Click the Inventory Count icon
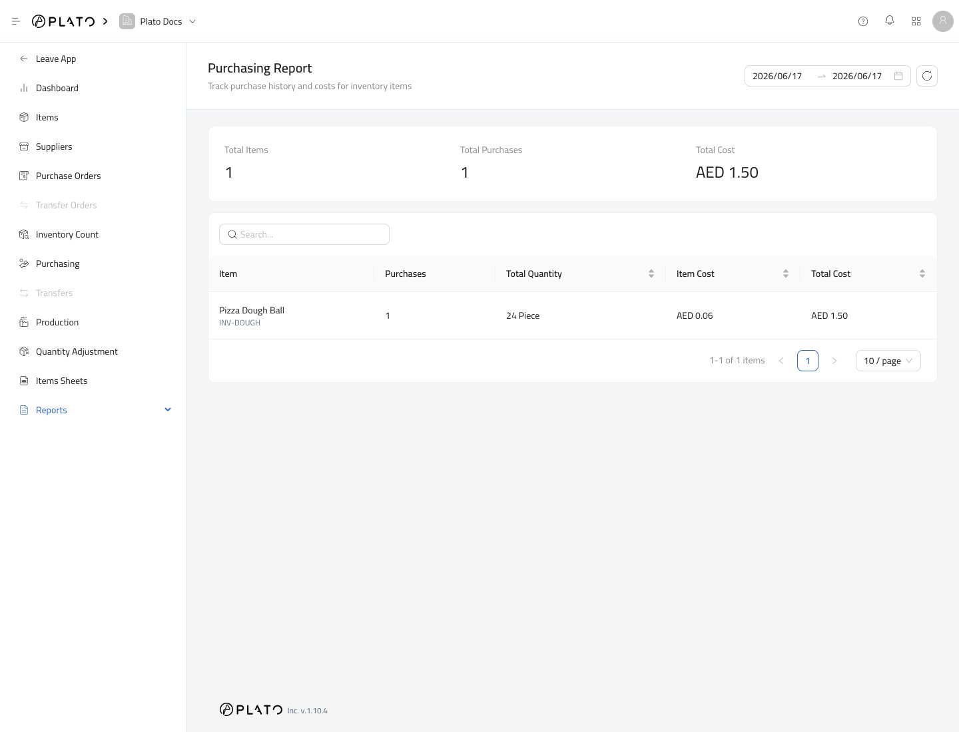 point(24,234)
